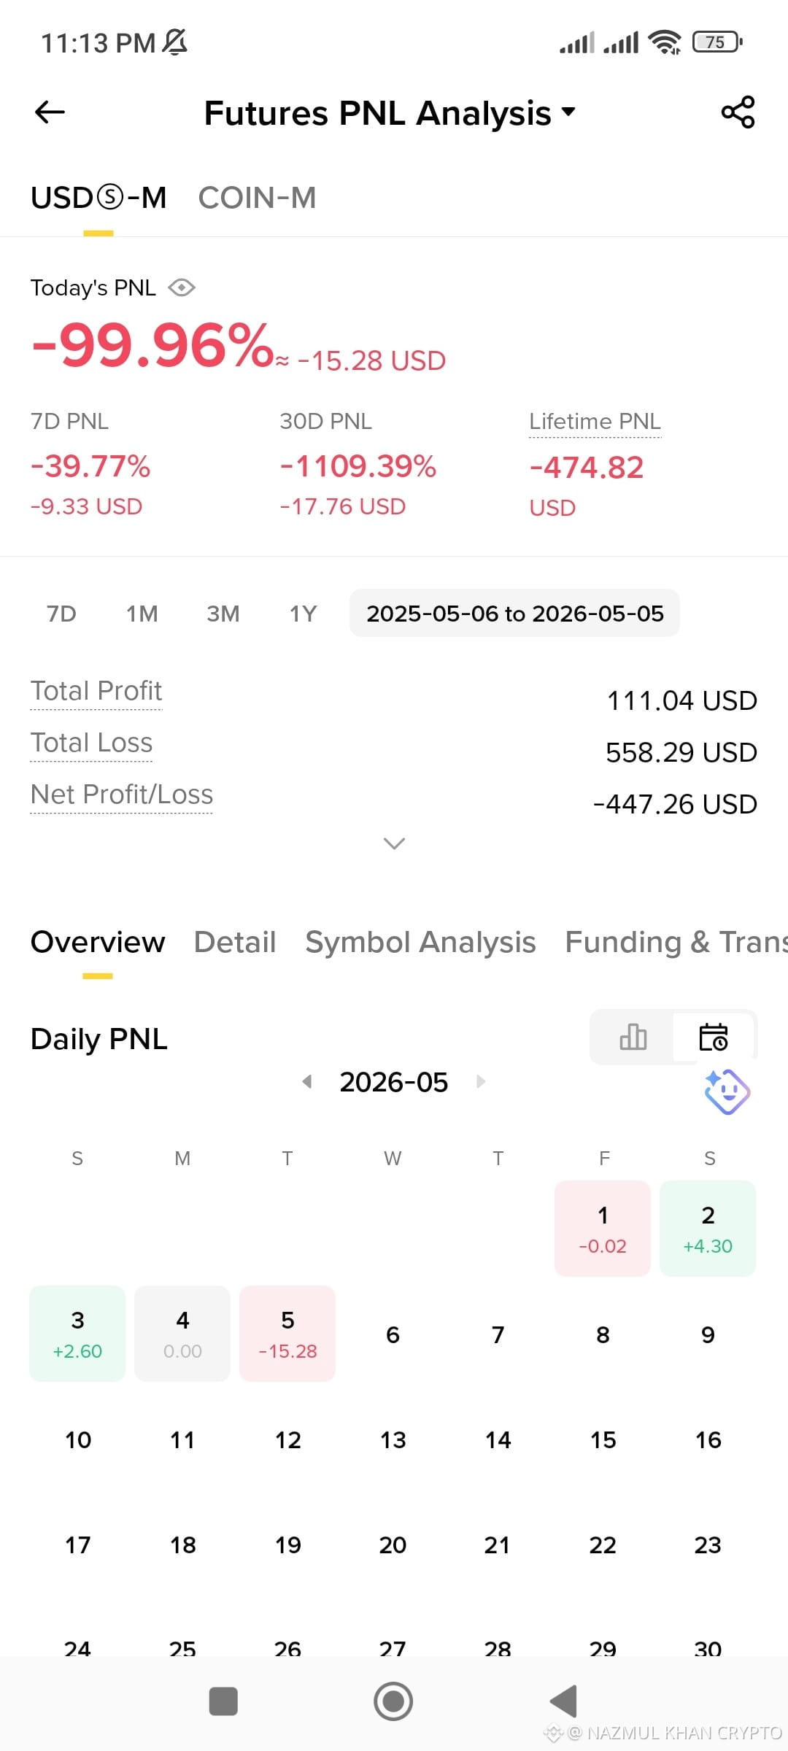Select the 1Y period
This screenshot has width=788, height=1751.
[304, 614]
